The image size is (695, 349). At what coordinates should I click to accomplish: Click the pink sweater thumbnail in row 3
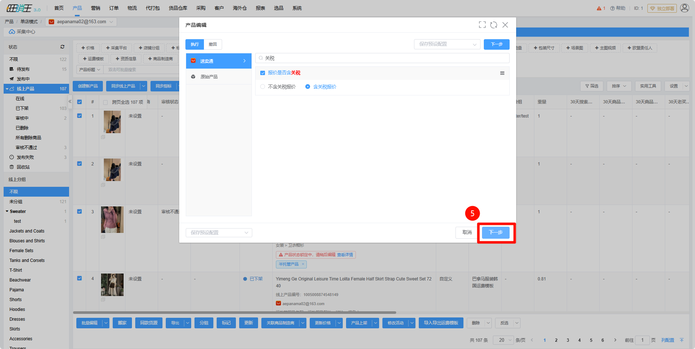(x=112, y=219)
